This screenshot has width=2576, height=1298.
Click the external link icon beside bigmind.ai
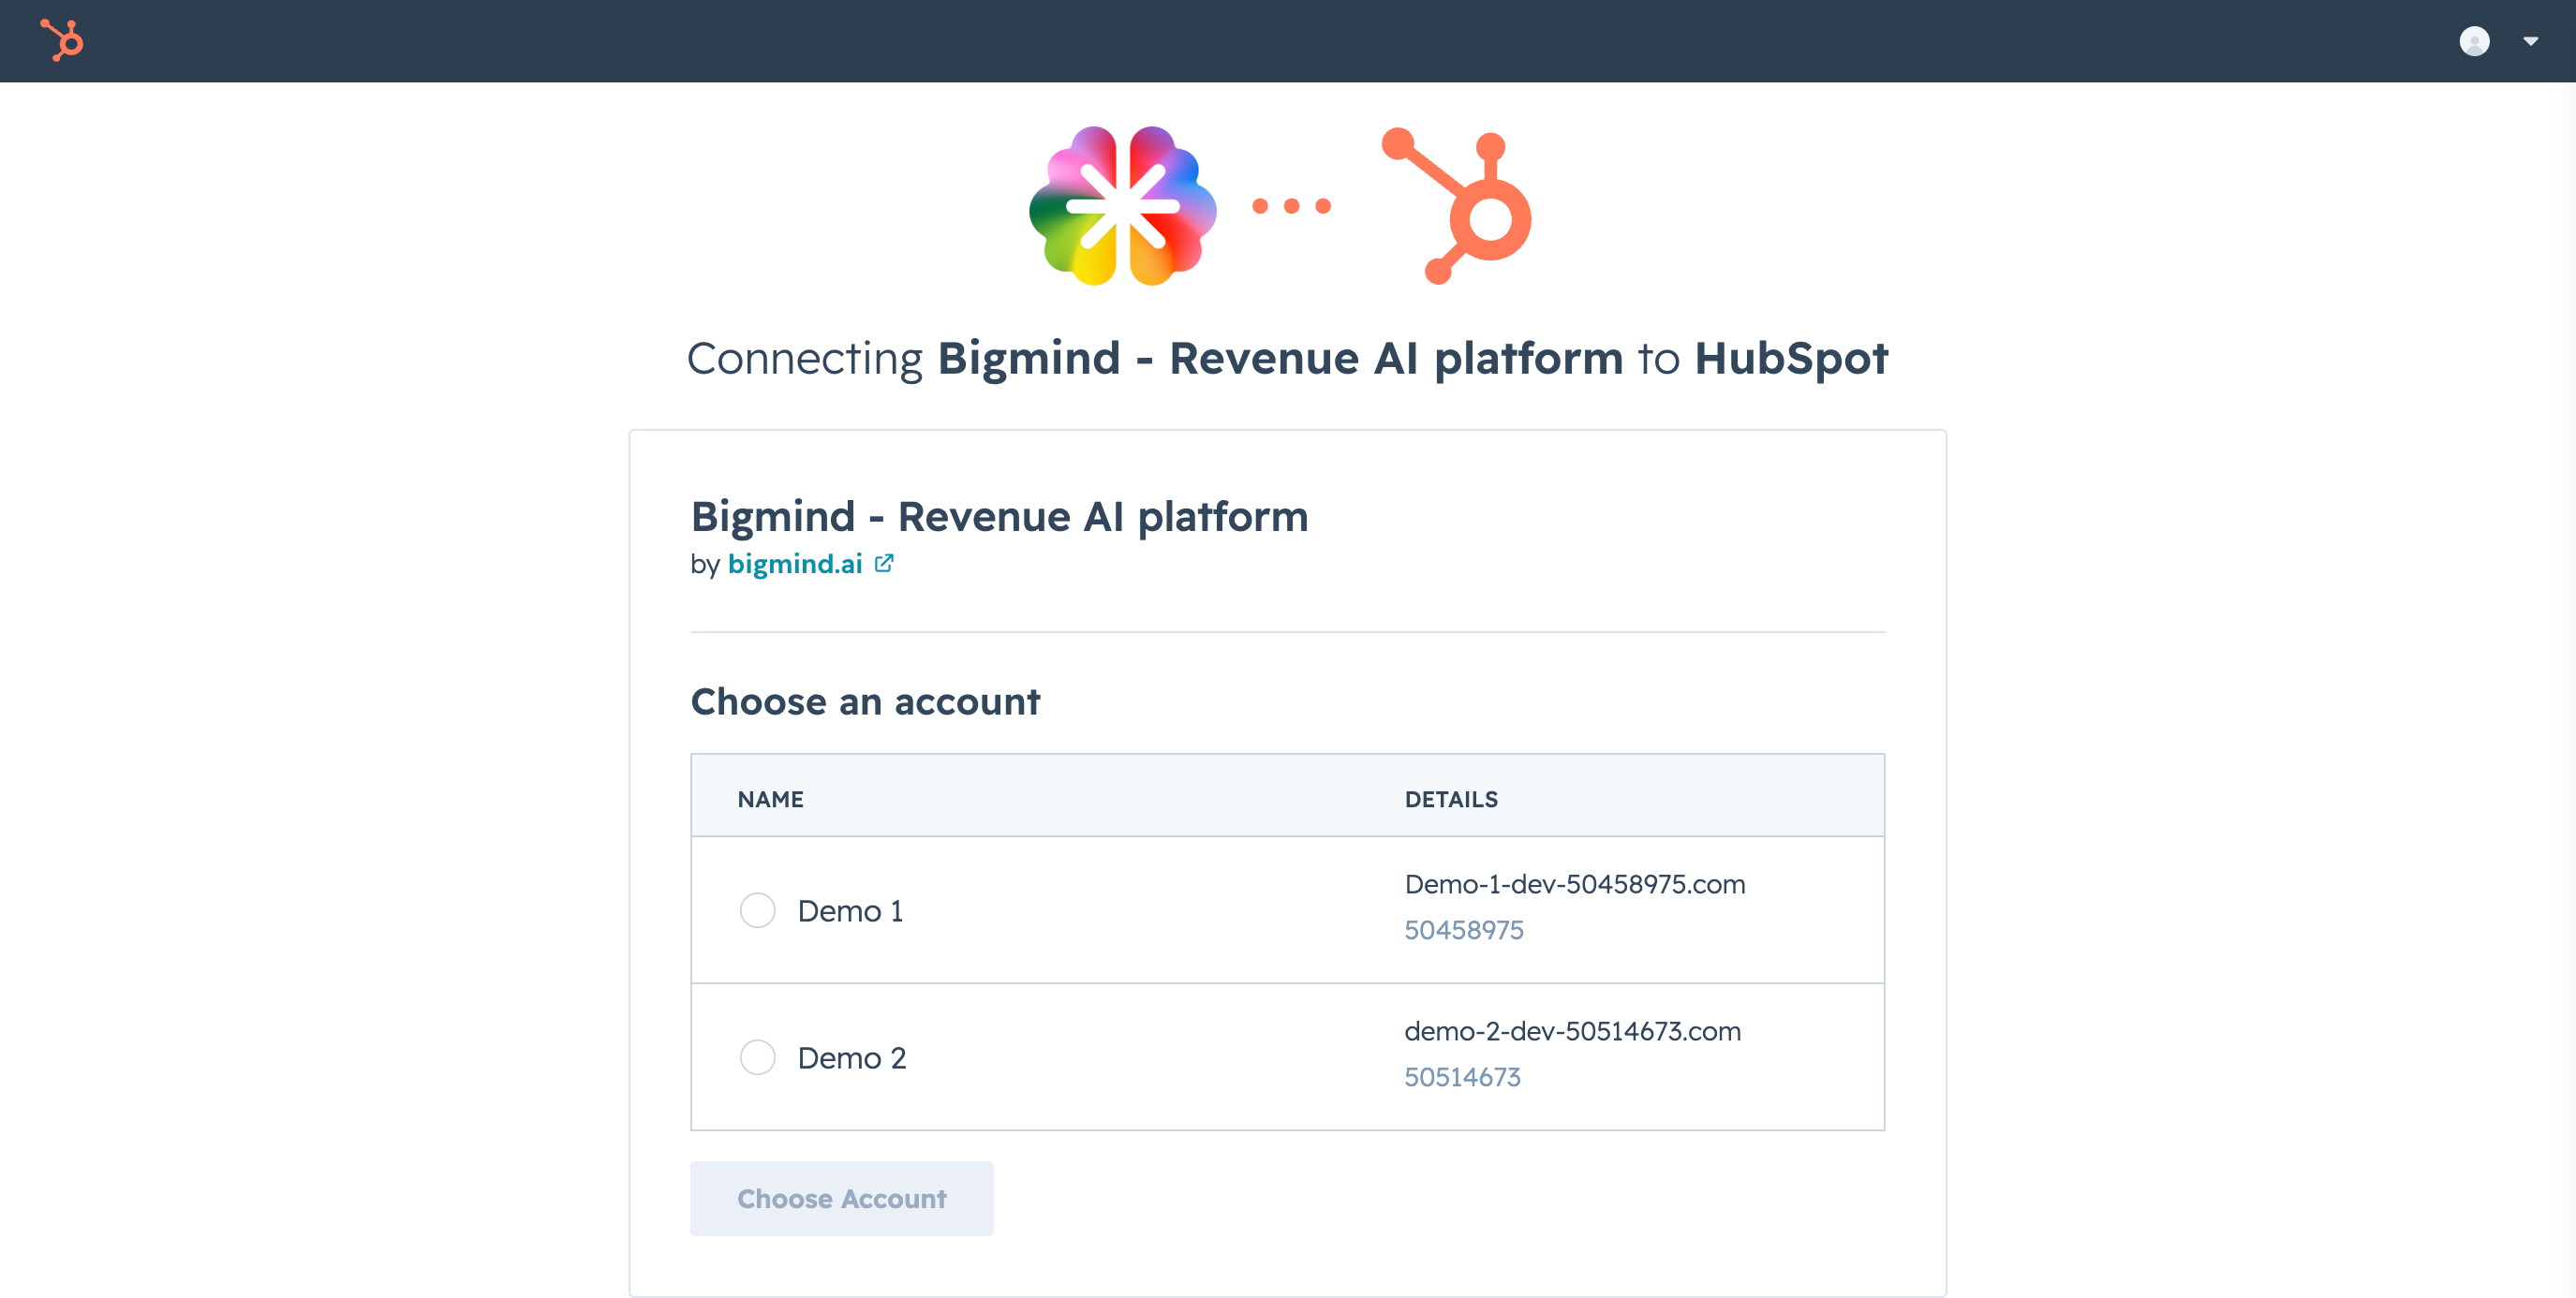click(884, 563)
